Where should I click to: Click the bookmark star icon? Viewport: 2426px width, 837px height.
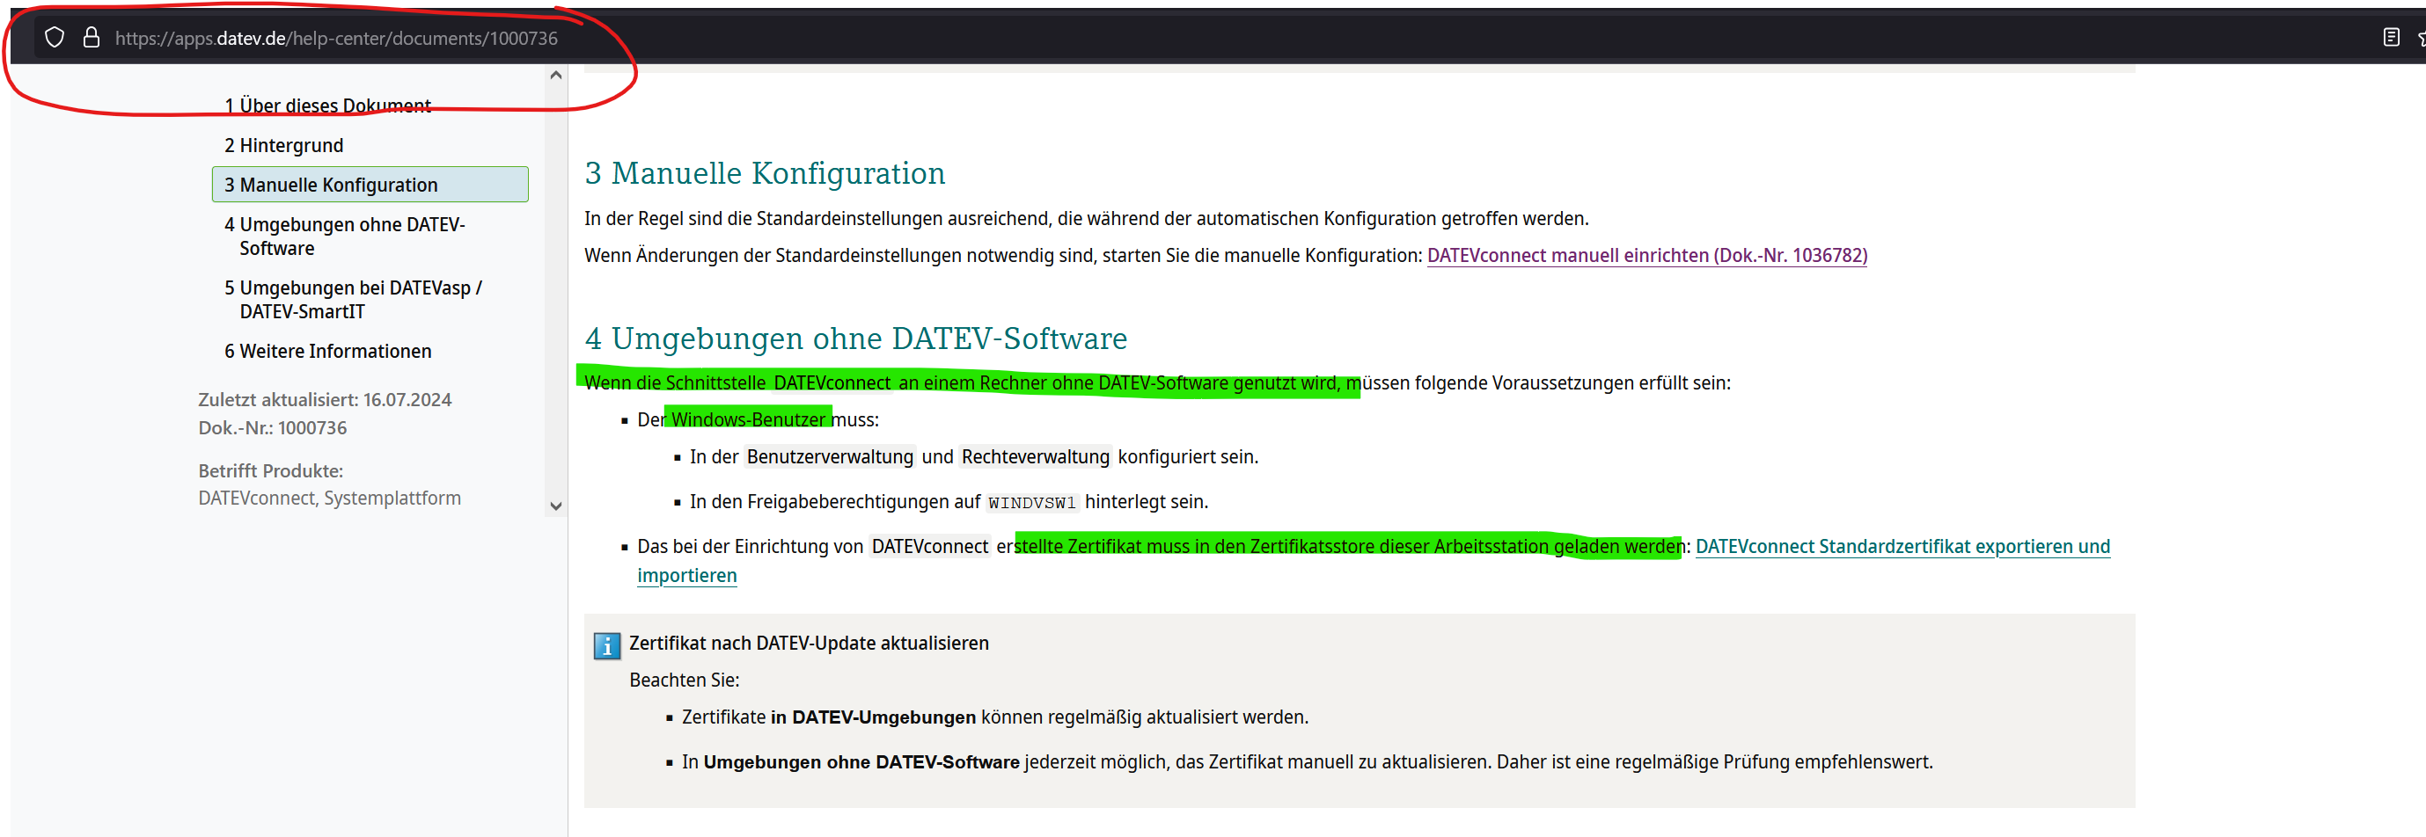[x=2421, y=38]
